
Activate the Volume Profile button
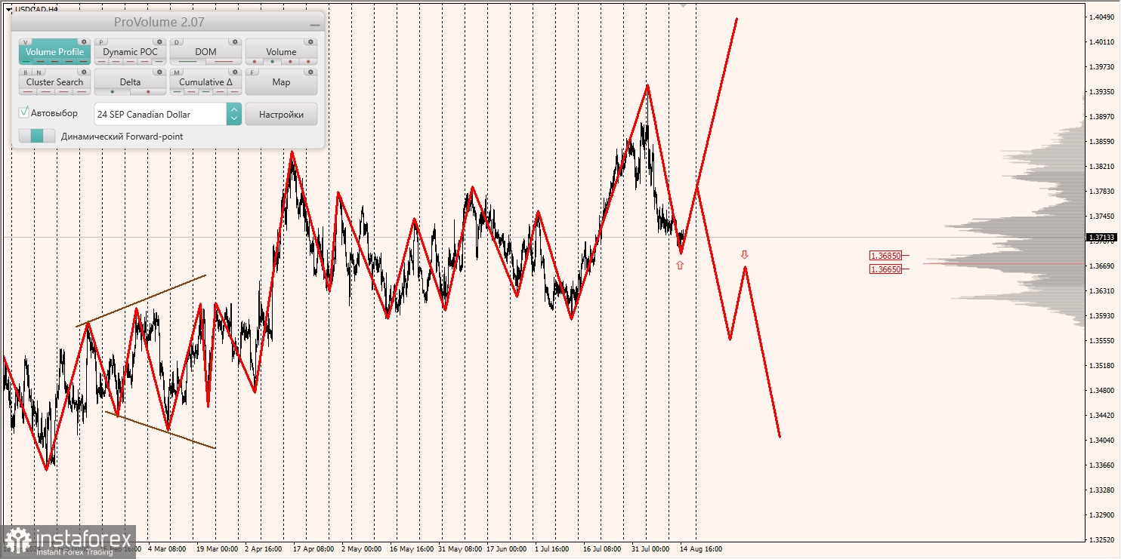[54, 52]
